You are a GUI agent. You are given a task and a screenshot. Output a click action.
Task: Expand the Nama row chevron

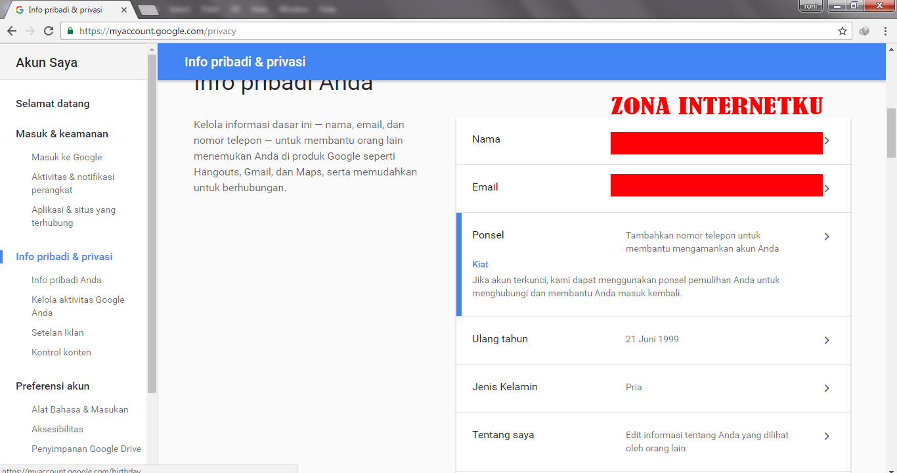pos(827,141)
